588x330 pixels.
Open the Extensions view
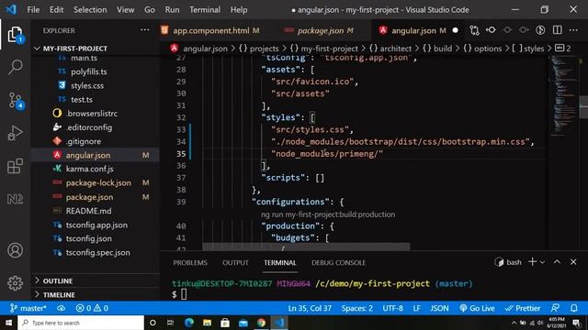(15, 166)
